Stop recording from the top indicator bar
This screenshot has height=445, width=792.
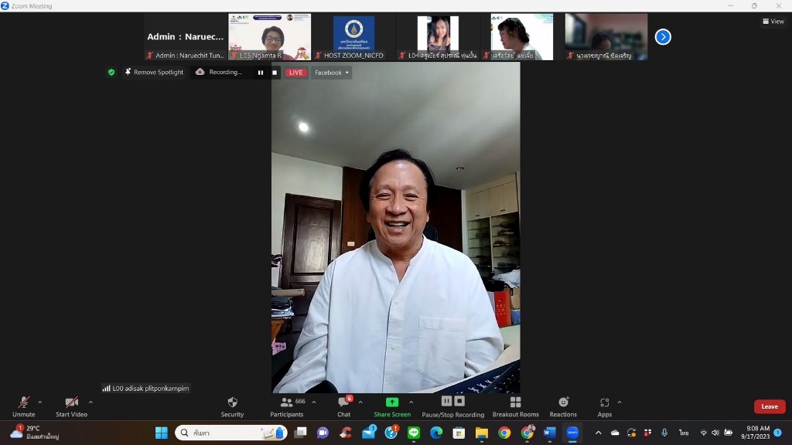[275, 73]
